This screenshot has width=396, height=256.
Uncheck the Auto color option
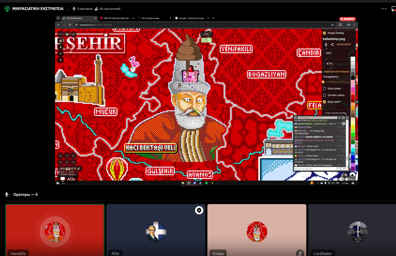click(324, 102)
